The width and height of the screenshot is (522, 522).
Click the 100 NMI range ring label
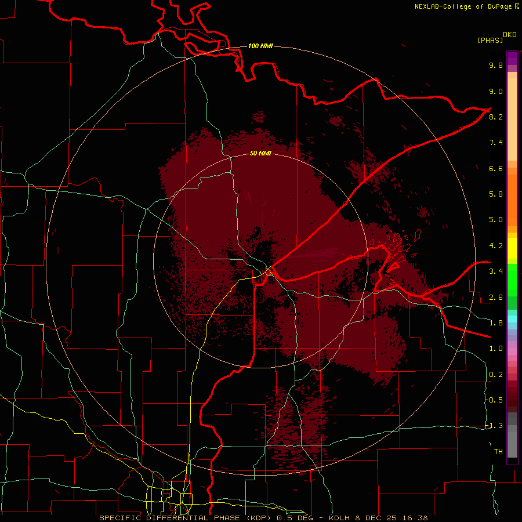[x=260, y=46]
